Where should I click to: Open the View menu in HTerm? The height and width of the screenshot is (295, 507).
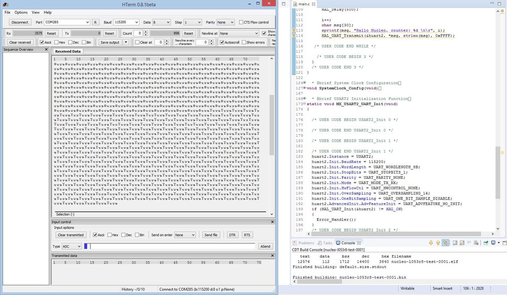coord(36,12)
